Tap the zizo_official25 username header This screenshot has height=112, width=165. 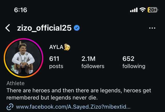pyautogui.click(x=44, y=28)
